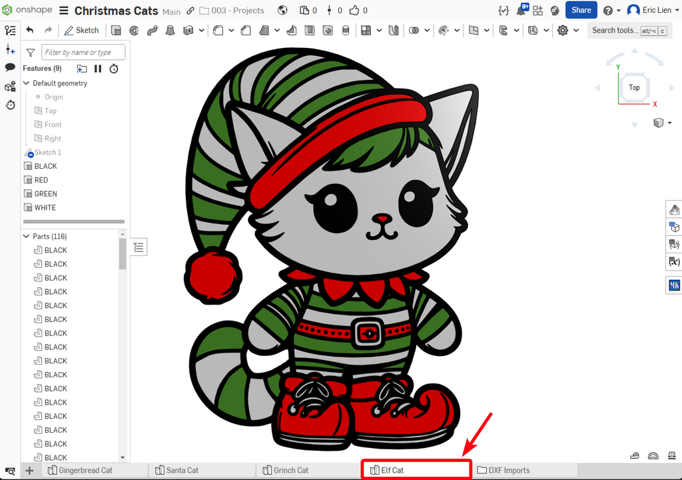Image resolution: width=682 pixels, height=480 pixels.
Task: Toggle the feature list panel
Action: tap(10, 31)
